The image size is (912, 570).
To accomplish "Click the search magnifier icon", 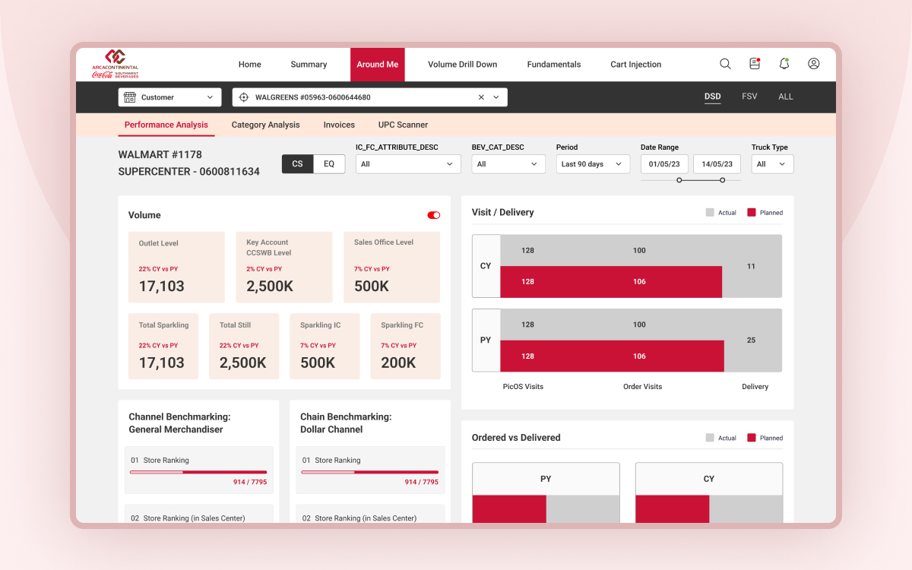I will tap(725, 64).
